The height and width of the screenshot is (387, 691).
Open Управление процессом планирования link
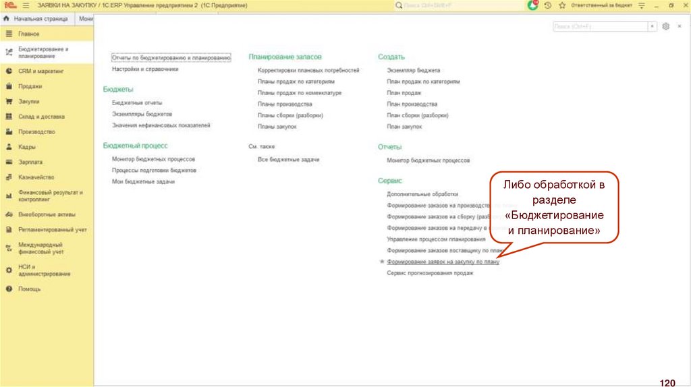[x=437, y=239]
